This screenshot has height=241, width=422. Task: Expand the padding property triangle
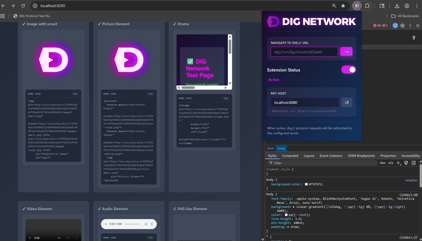(289, 227)
